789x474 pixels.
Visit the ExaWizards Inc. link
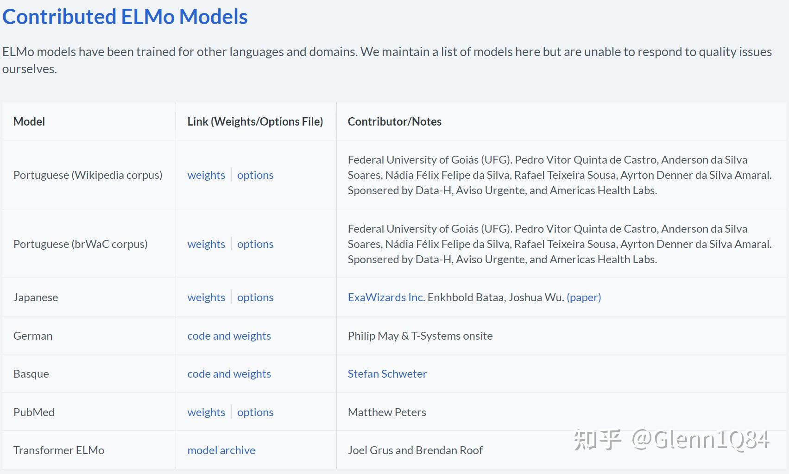pos(386,297)
